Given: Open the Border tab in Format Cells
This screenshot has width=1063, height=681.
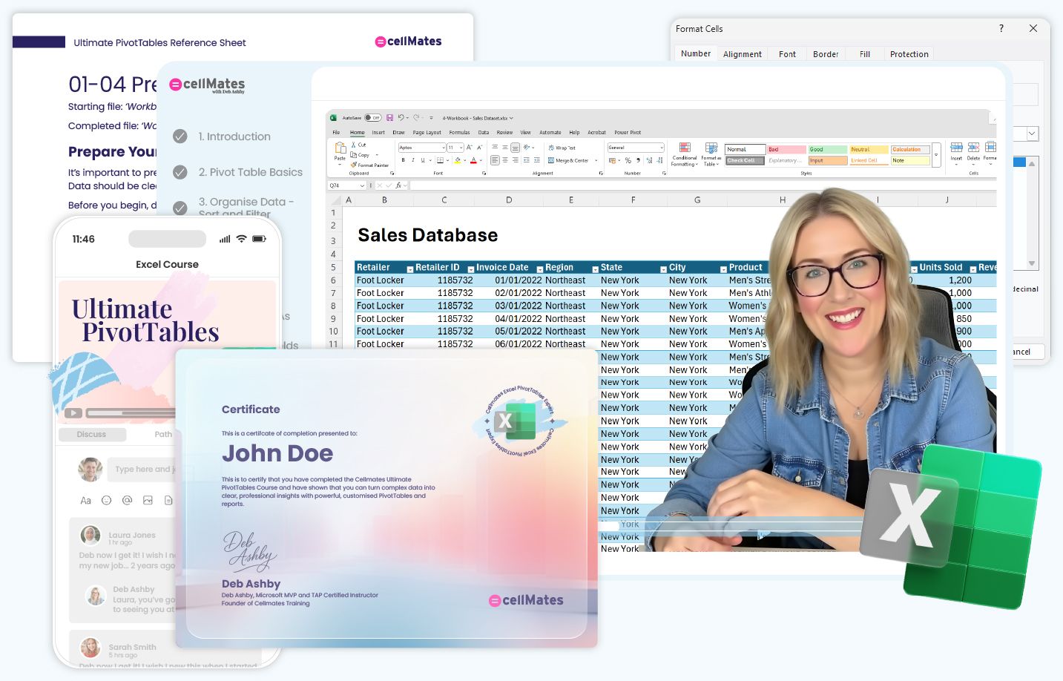Looking at the screenshot, I should coord(826,54).
